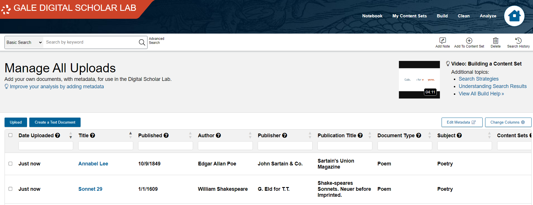533x205 pixels.
Task: Click the Delete trash icon
Action: 495,40
